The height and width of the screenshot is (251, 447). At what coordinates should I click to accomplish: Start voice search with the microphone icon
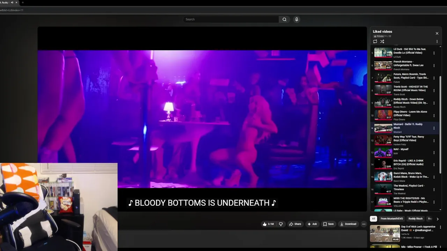tap(296, 20)
